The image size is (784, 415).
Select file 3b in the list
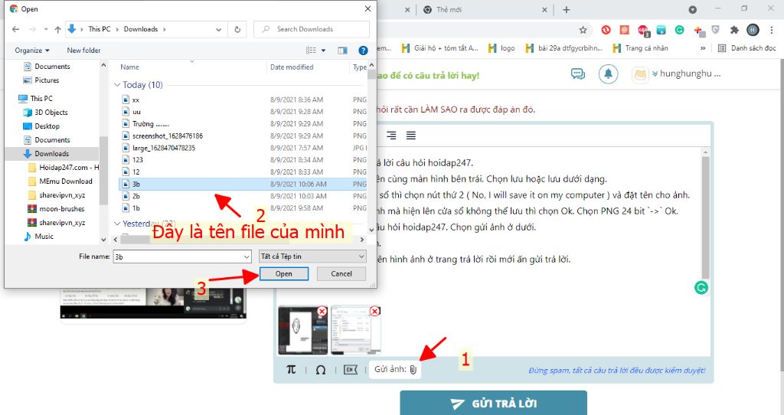pos(244,184)
